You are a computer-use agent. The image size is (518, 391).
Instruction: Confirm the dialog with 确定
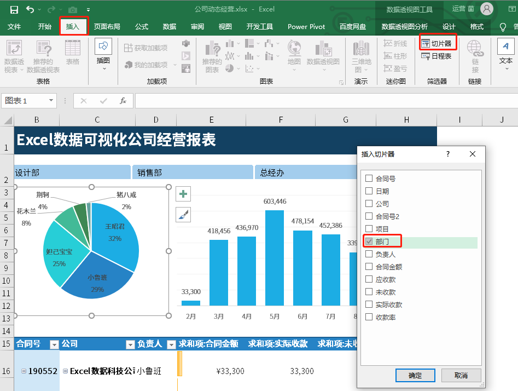415,375
